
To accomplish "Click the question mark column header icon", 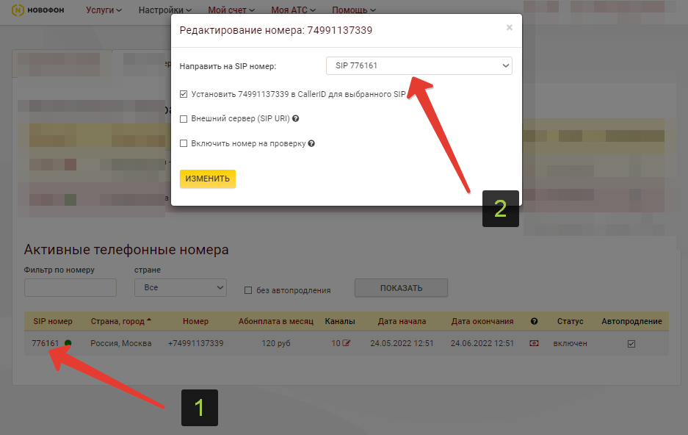I will click(x=534, y=321).
